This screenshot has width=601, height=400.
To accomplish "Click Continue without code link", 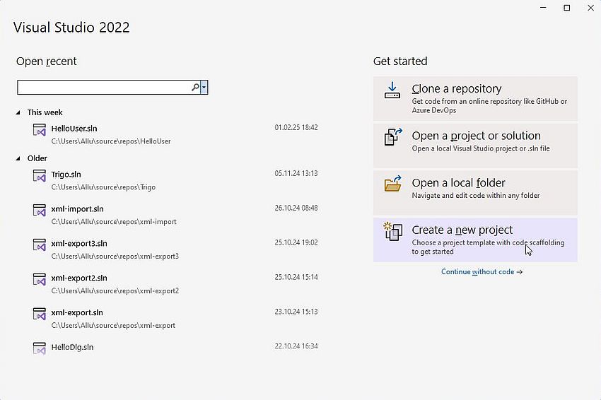I will [x=482, y=271].
